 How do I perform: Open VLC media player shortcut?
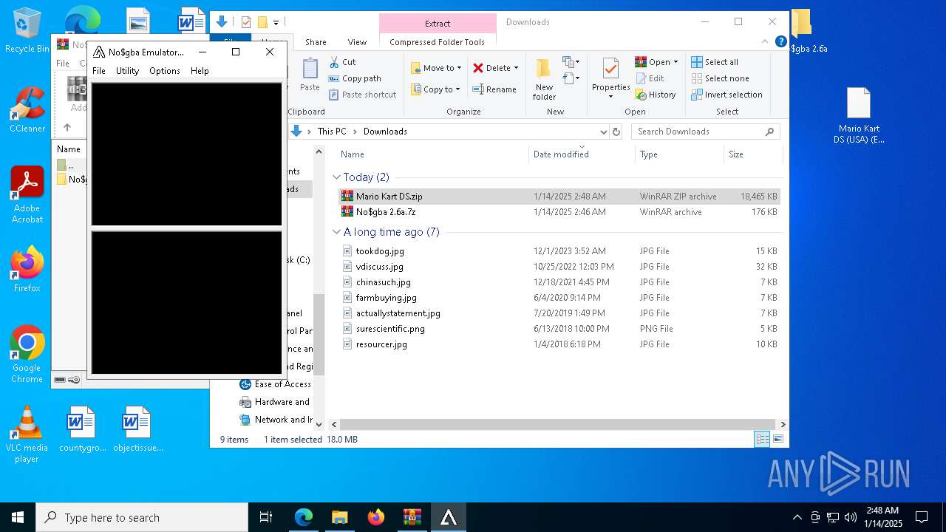27,434
